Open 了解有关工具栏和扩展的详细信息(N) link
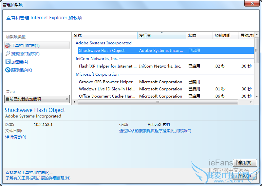Image resolution: width=262 pixels, height=186 pixels. coord(38,178)
